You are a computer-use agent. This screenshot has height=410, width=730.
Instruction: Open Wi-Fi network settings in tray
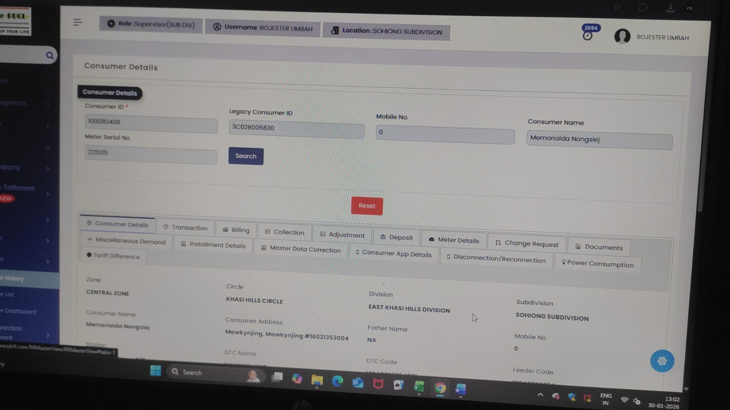624,400
